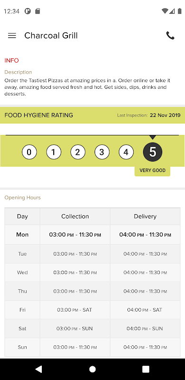Viewport: 185px width, 380px height.
Task: Tap the Last Inspection date 22 Nov 2019
Action: [165, 115]
